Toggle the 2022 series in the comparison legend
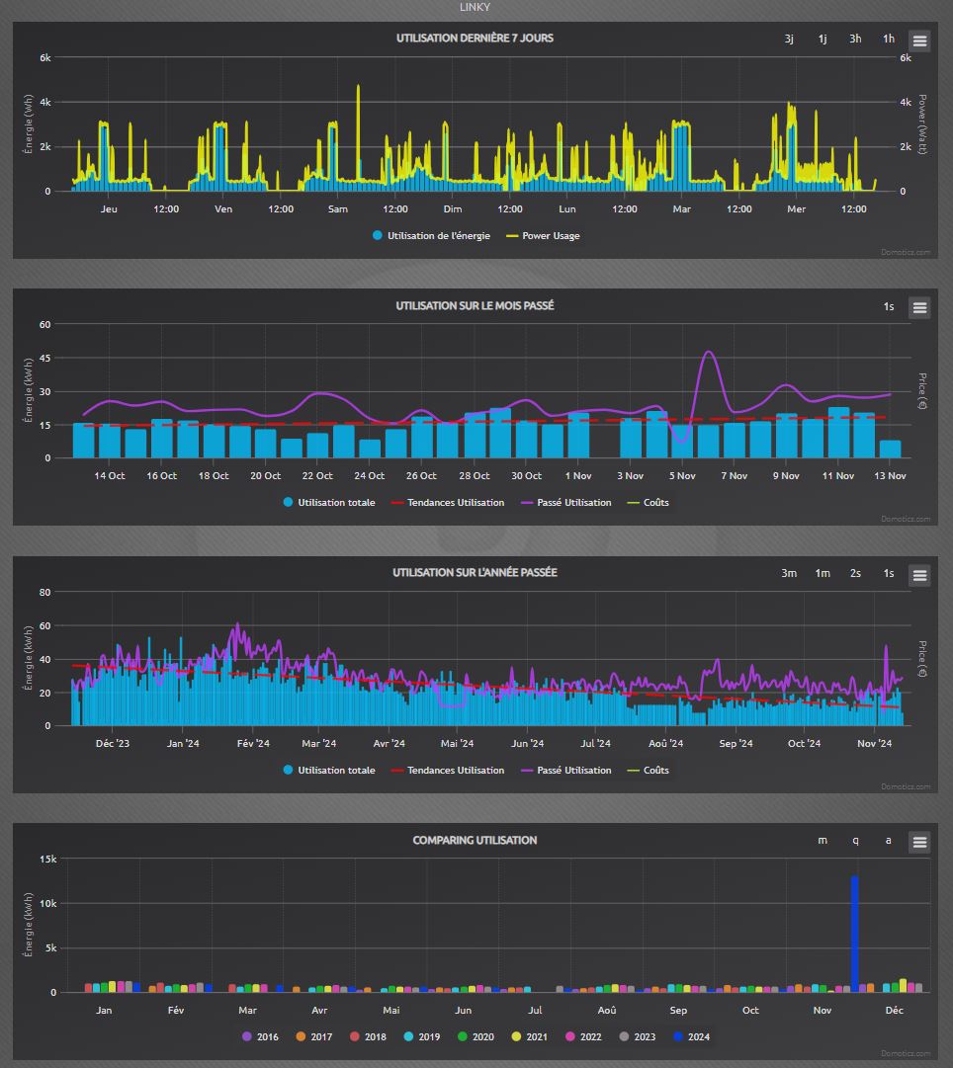 pos(583,1036)
